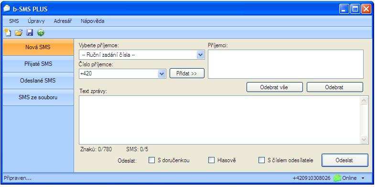The height and width of the screenshot is (187, 377).
Task: Click the green Online status icon
Action: [337, 178]
